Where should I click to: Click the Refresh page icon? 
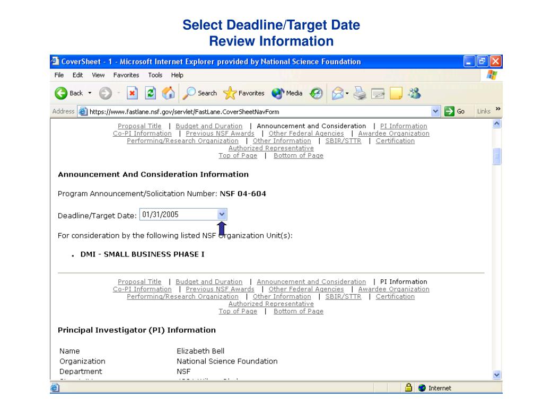pyautogui.click(x=150, y=93)
